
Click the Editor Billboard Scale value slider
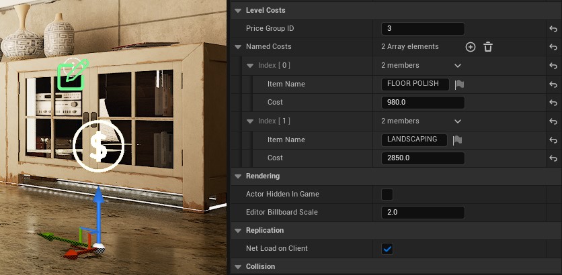tap(422, 213)
